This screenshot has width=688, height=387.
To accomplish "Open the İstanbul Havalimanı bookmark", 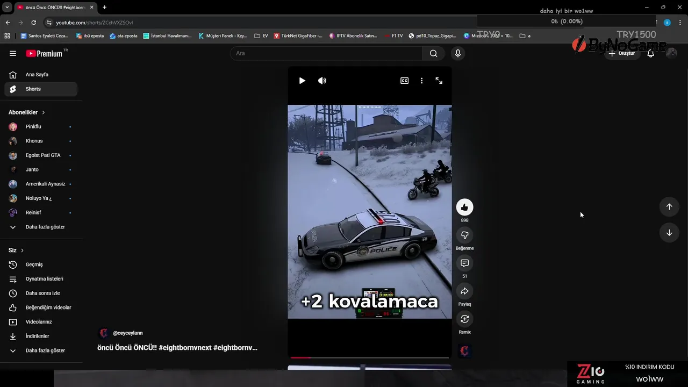I will point(167,36).
